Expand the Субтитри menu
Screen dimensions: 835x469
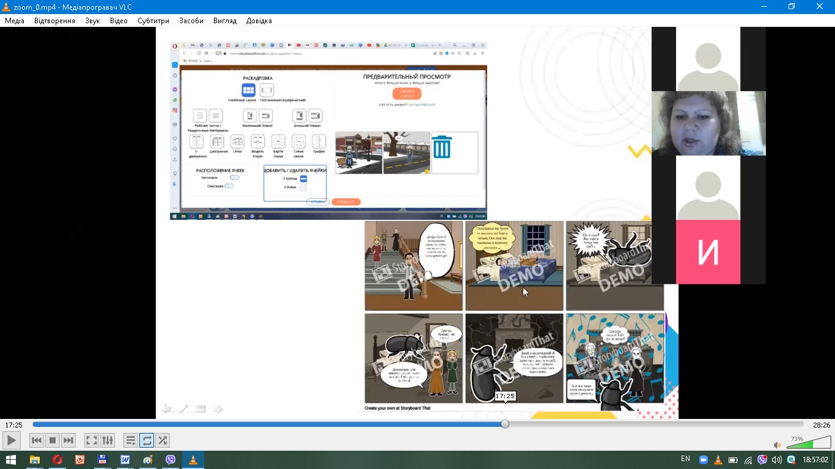tap(153, 21)
